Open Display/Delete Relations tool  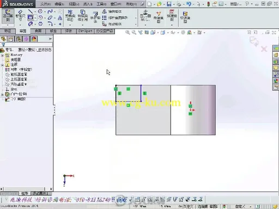pos(145,16)
